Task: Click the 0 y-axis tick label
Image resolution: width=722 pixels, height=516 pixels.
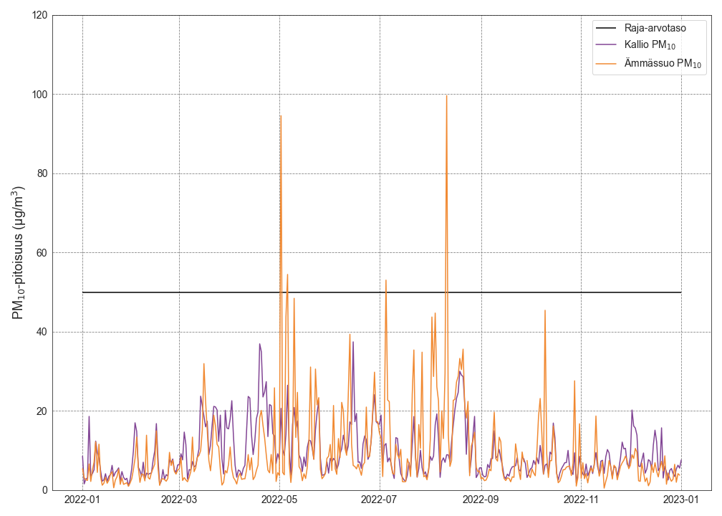Action: [45, 490]
